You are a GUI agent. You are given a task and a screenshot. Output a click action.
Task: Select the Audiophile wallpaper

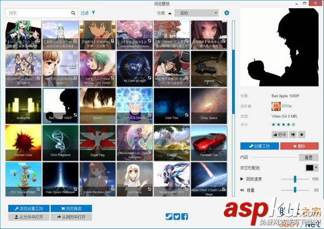(24, 106)
